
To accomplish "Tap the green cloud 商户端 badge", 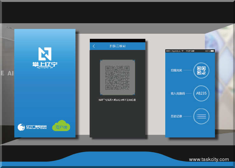I will 61,126.
